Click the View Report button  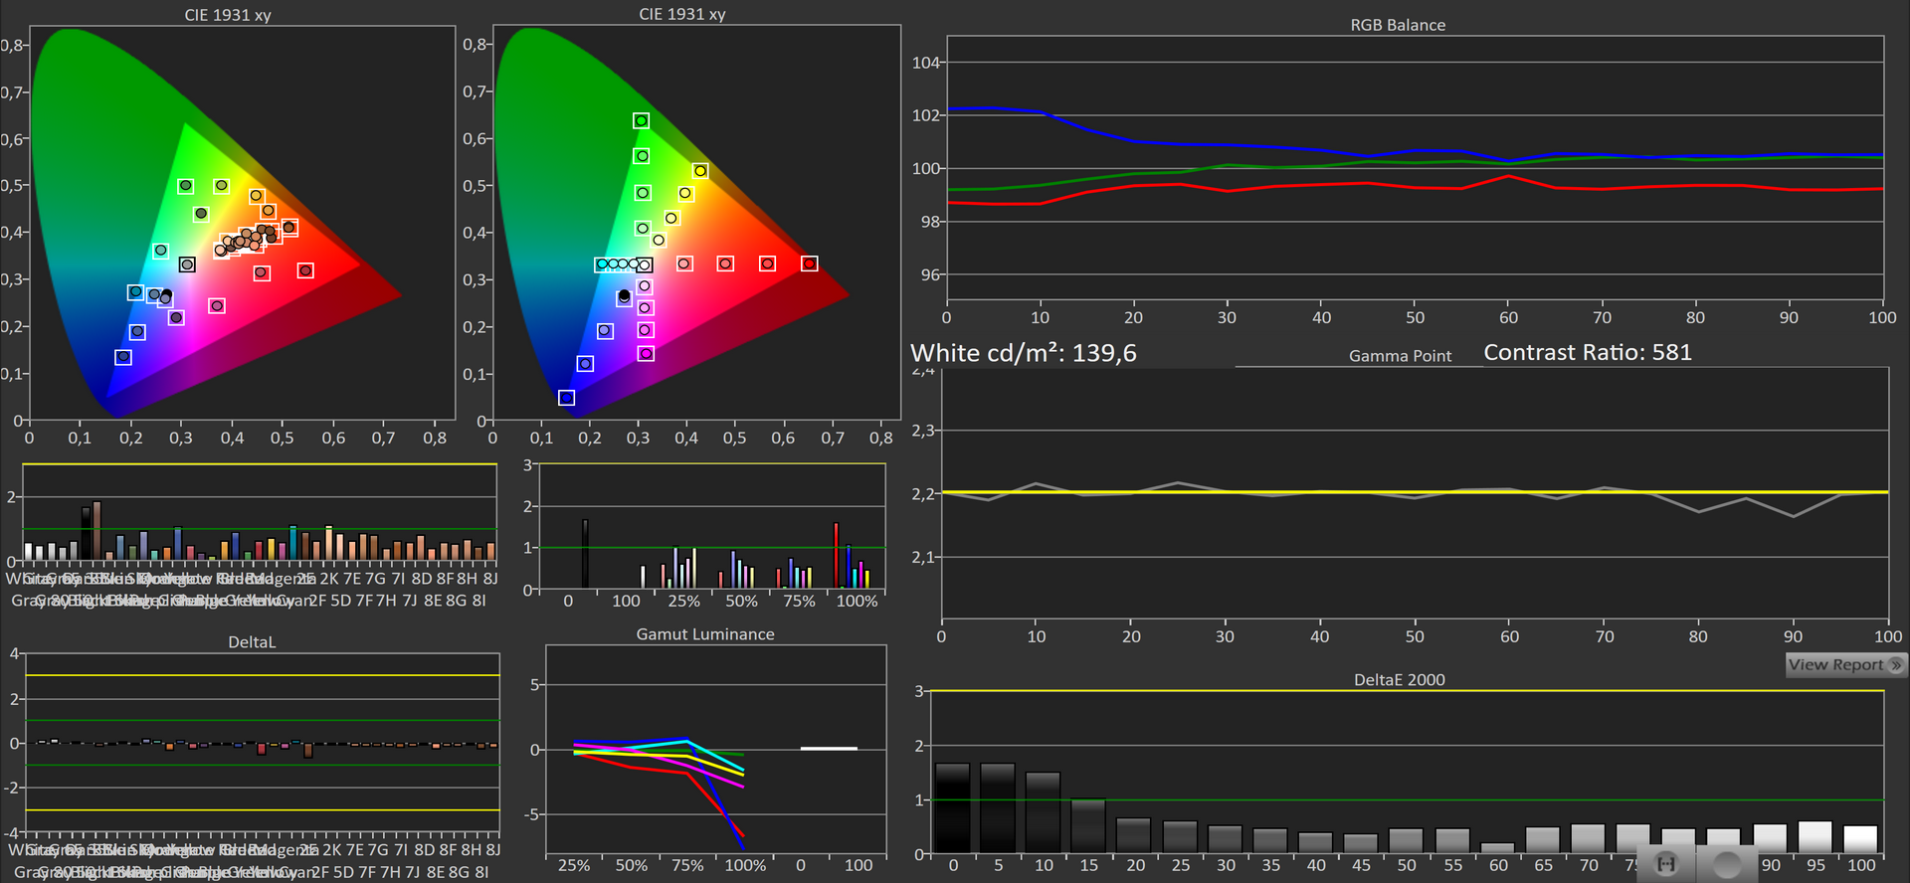pyautogui.click(x=1835, y=665)
